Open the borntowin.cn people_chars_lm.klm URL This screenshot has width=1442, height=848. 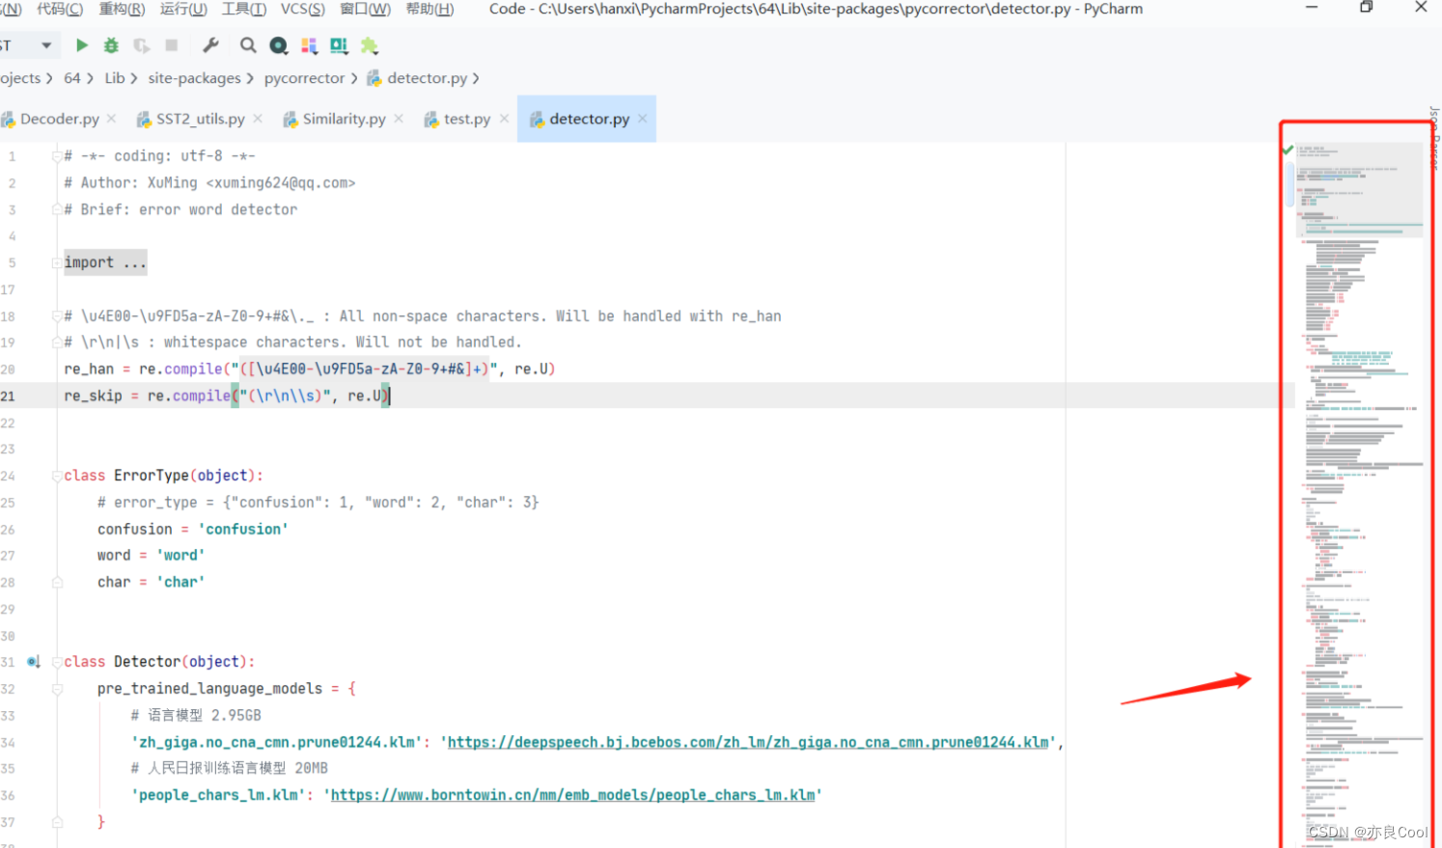[572, 795]
